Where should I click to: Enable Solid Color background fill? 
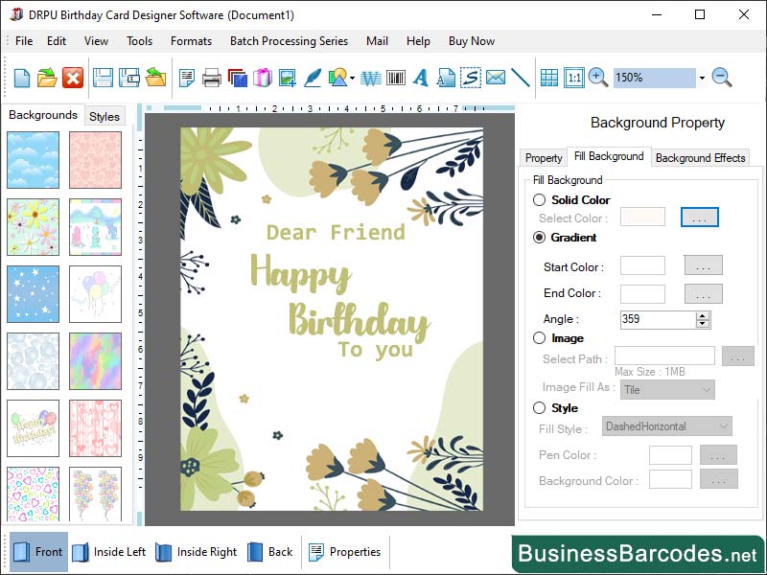pos(539,200)
